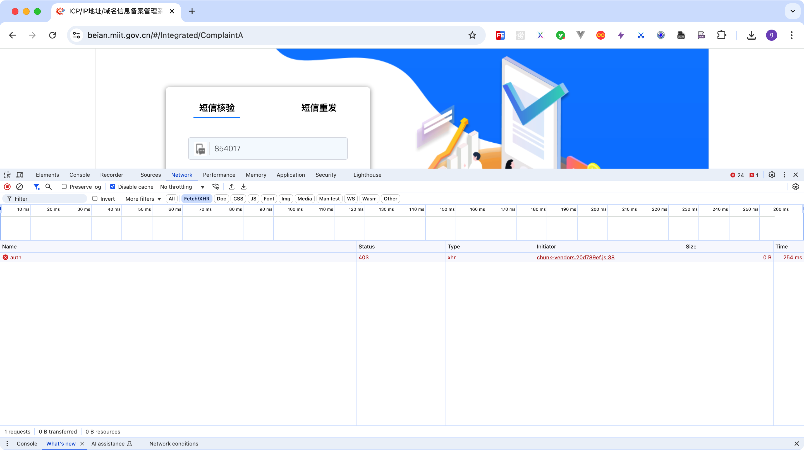Select element inspector tool
The height and width of the screenshot is (450, 804).
pyautogui.click(x=7, y=175)
